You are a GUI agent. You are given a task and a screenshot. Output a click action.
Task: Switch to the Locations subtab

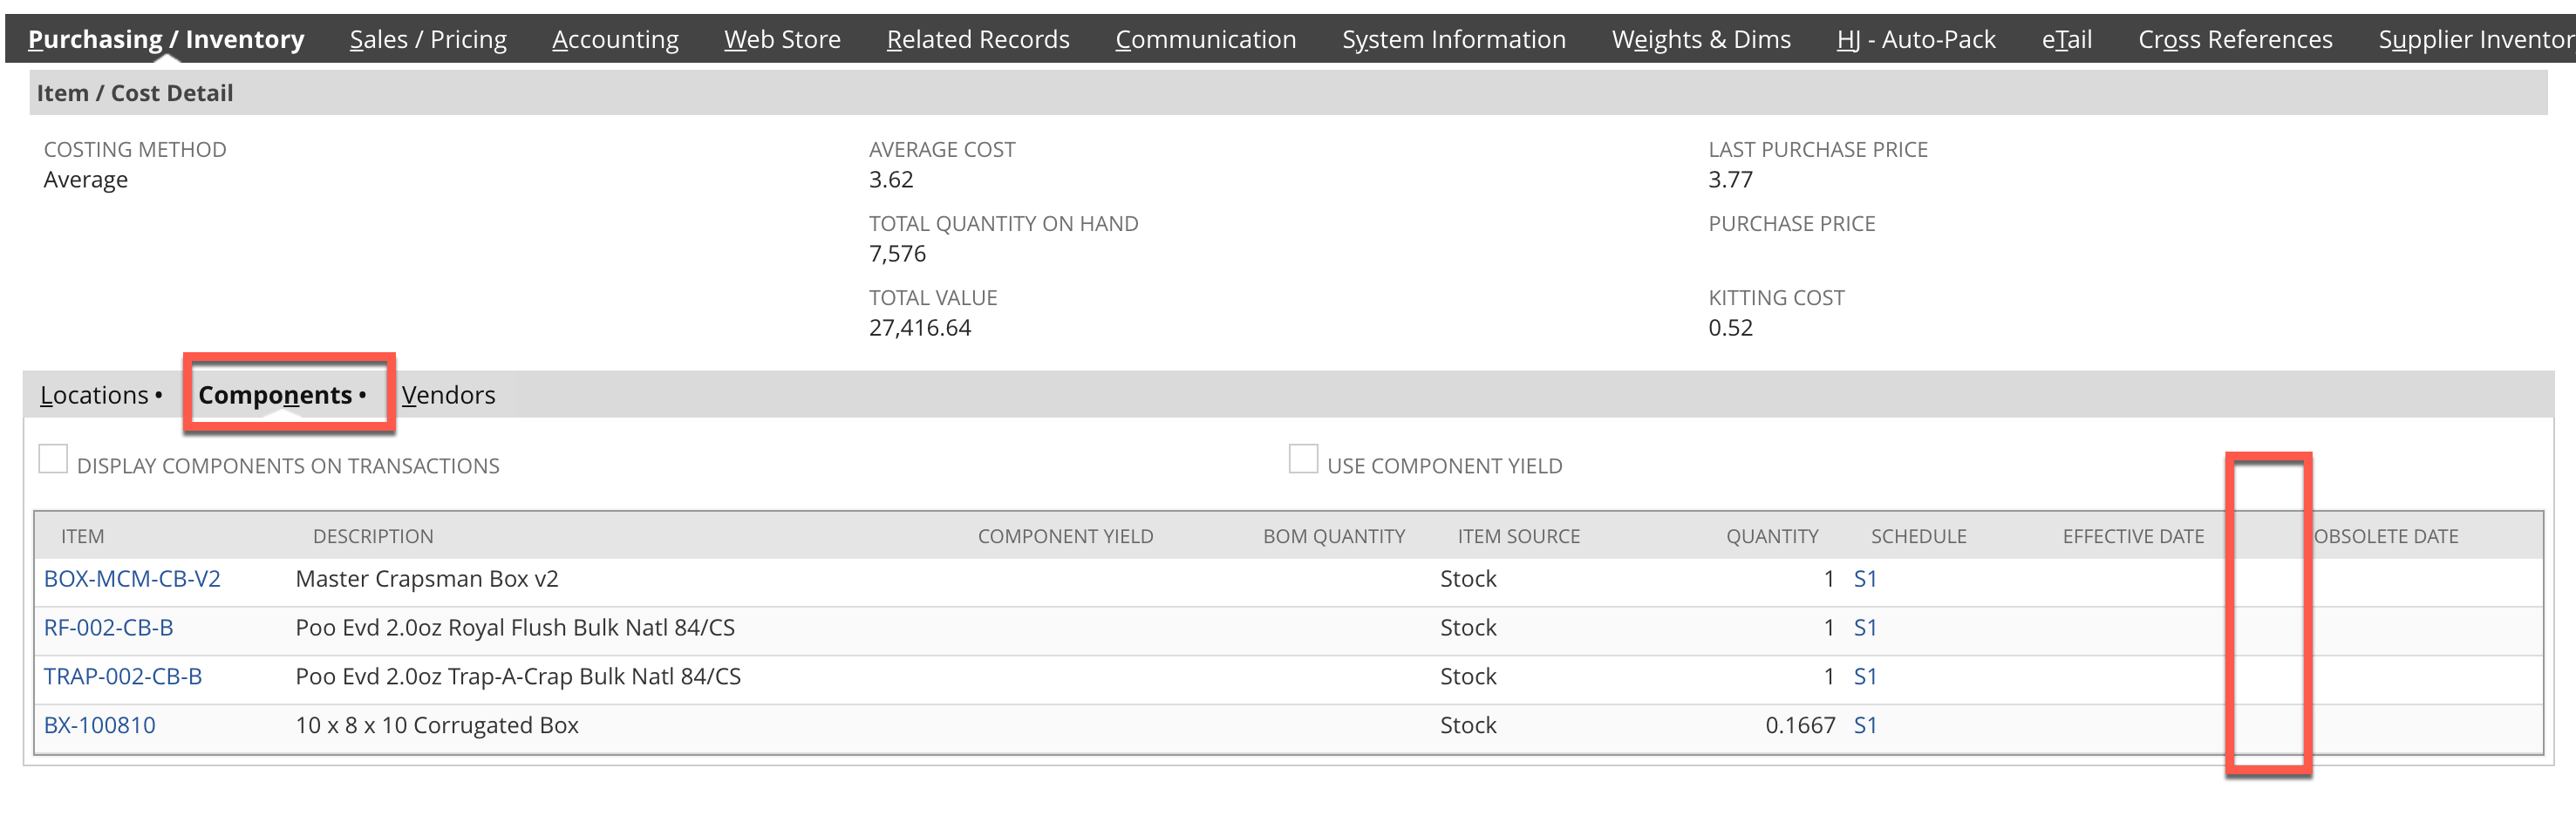tap(94, 395)
